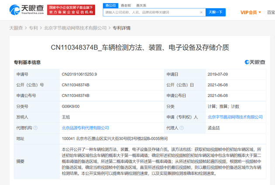Viewport: 275px width, 185px height.
Task: Click the patent title heading CN110348374B
Action: (137, 47)
